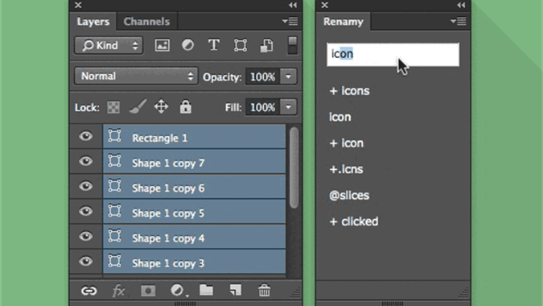Filter for smart objects icon
The width and height of the screenshot is (543, 306).
point(266,46)
